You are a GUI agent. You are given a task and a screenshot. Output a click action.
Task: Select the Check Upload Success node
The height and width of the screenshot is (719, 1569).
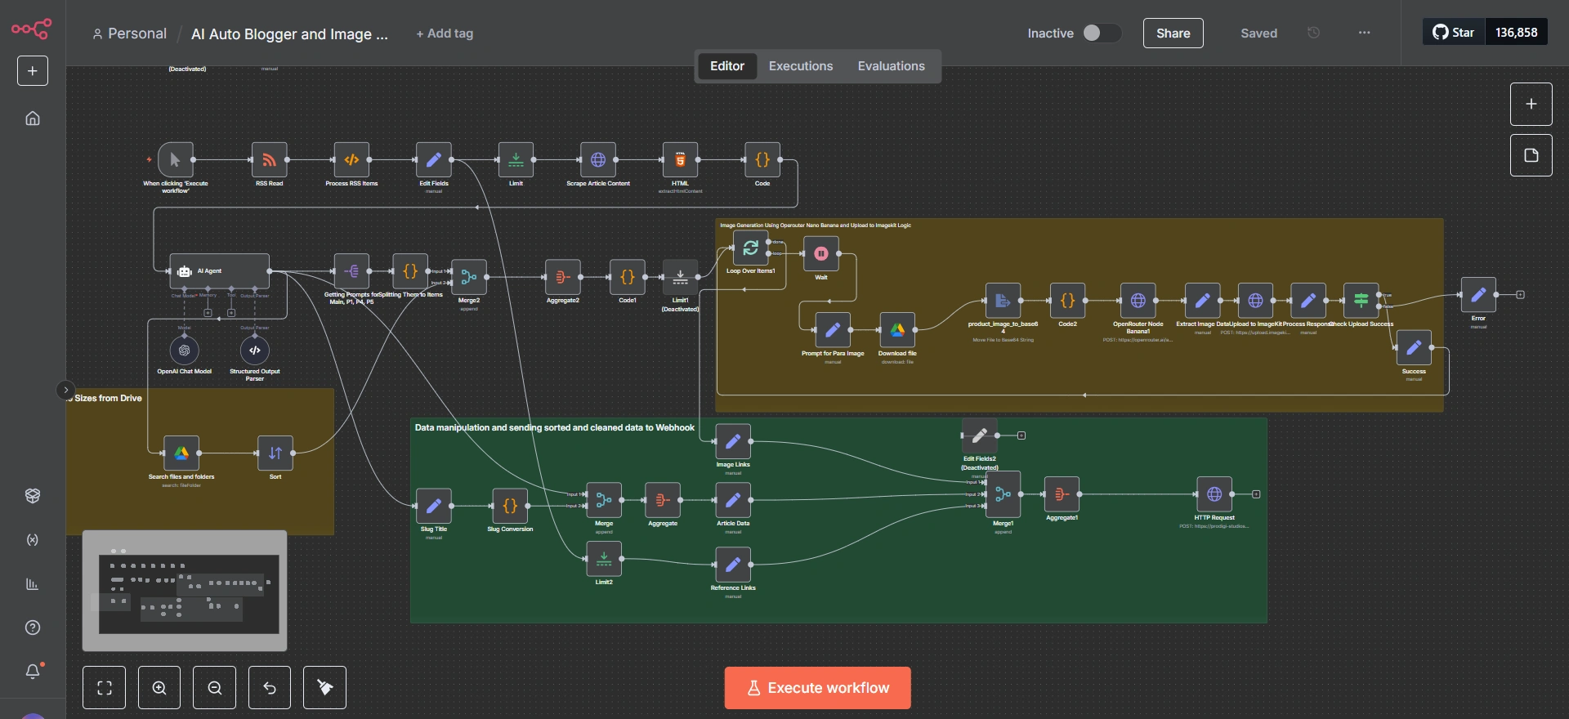(x=1361, y=301)
